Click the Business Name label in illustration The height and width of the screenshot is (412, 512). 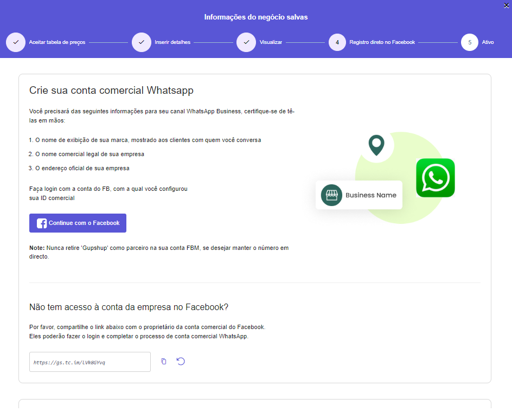[x=371, y=195]
